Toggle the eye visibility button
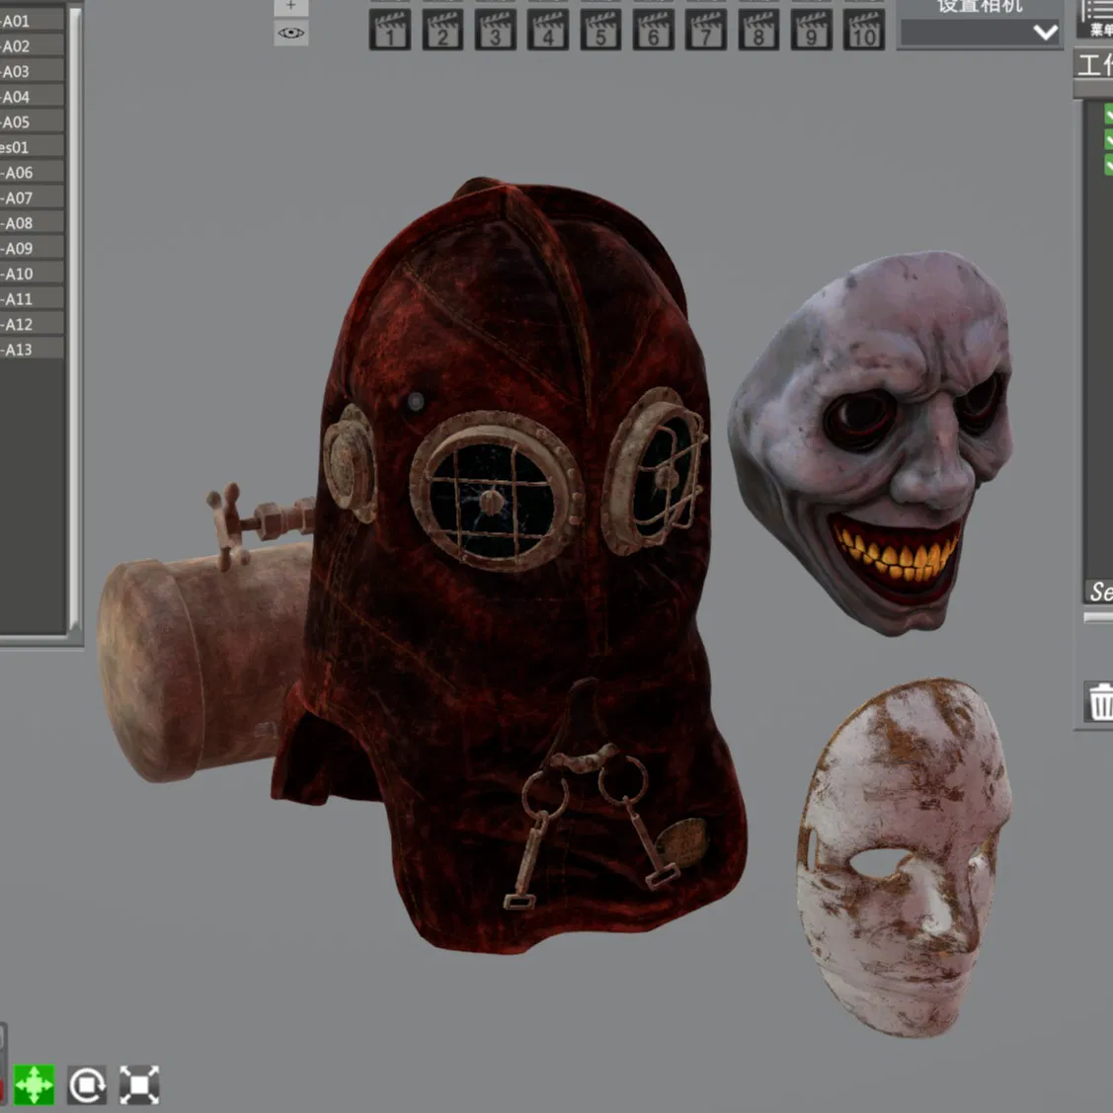Viewport: 1113px width, 1113px height. coord(291,33)
